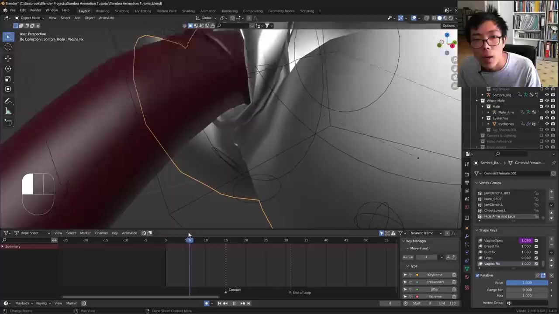Disable the Butt fix shape key checkbox
Viewport: 559px width, 314px height.
(x=536, y=252)
